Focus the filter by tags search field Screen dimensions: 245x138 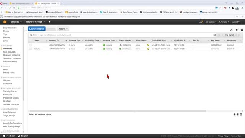[122, 35]
